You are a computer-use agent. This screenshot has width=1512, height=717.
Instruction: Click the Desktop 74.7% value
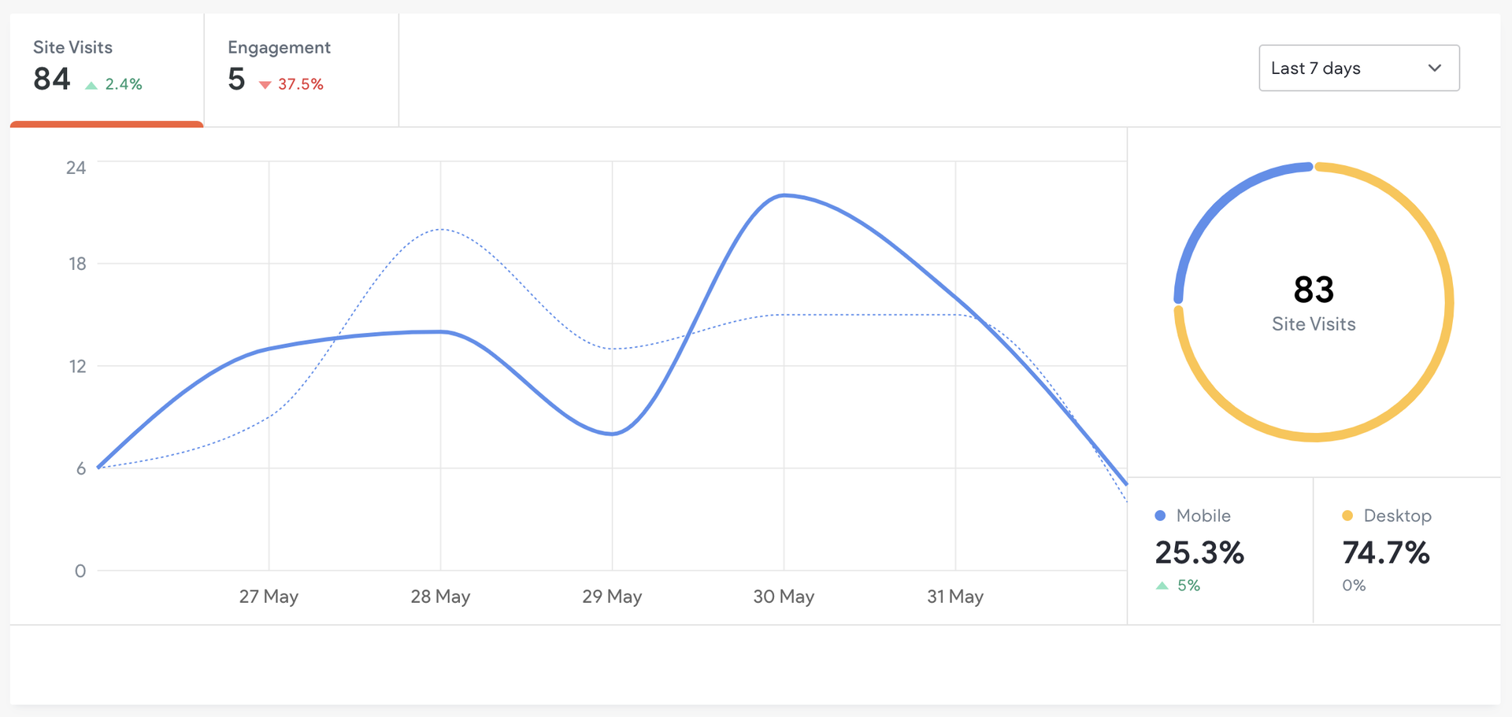[x=1386, y=553]
